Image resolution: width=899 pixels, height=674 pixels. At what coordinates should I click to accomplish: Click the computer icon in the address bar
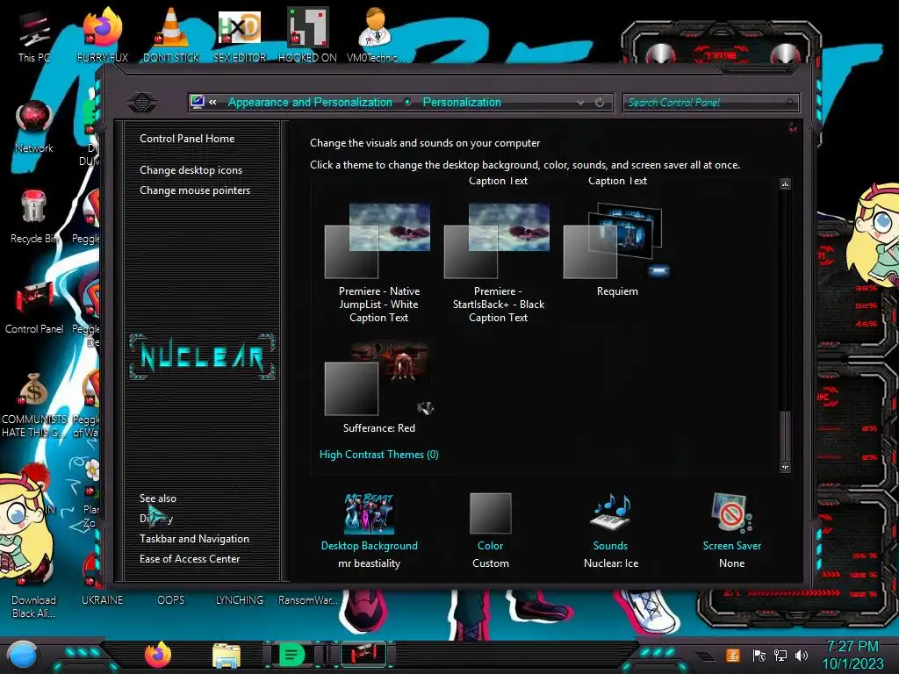tap(197, 102)
